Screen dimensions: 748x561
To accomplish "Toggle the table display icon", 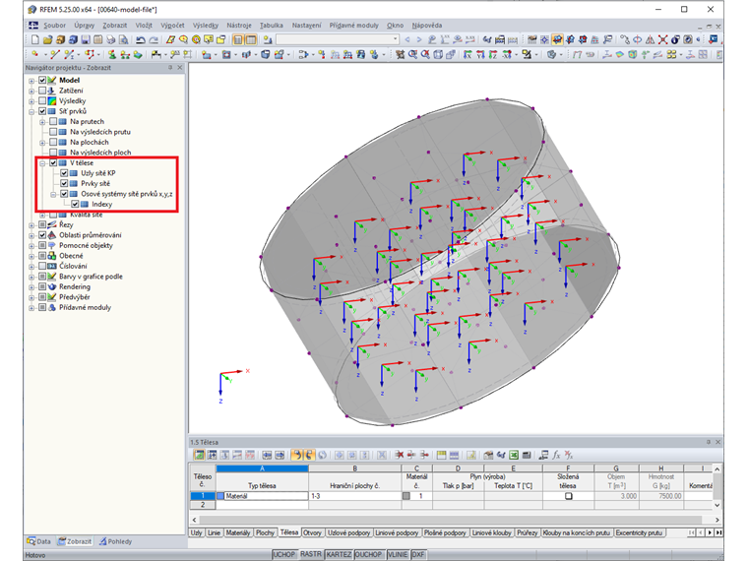I will 251,39.
